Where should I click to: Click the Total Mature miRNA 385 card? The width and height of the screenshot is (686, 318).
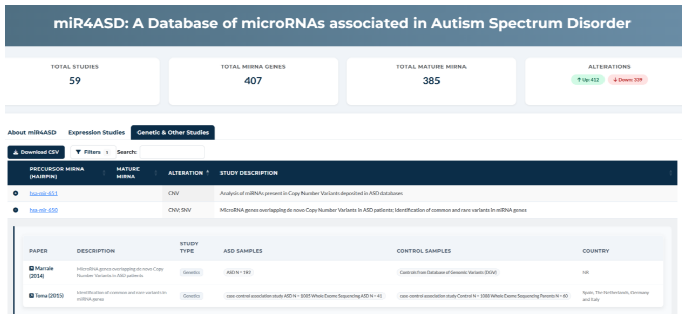(431, 81)
